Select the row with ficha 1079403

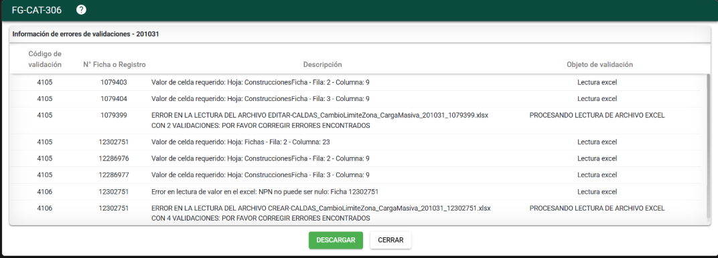[x=356, y=82]
